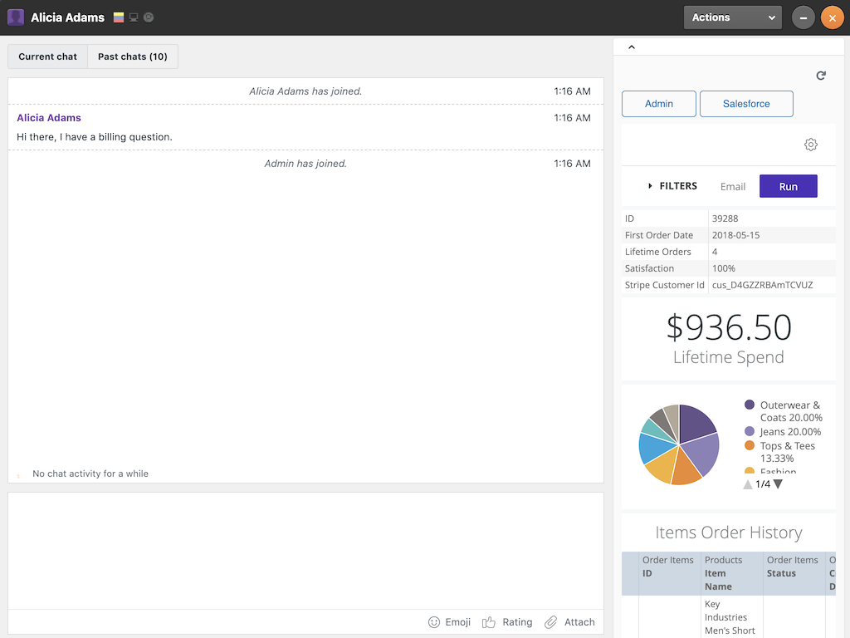Open the Emoji picker
The width and height of the screenshot is (850, 638).
(449, 622)
